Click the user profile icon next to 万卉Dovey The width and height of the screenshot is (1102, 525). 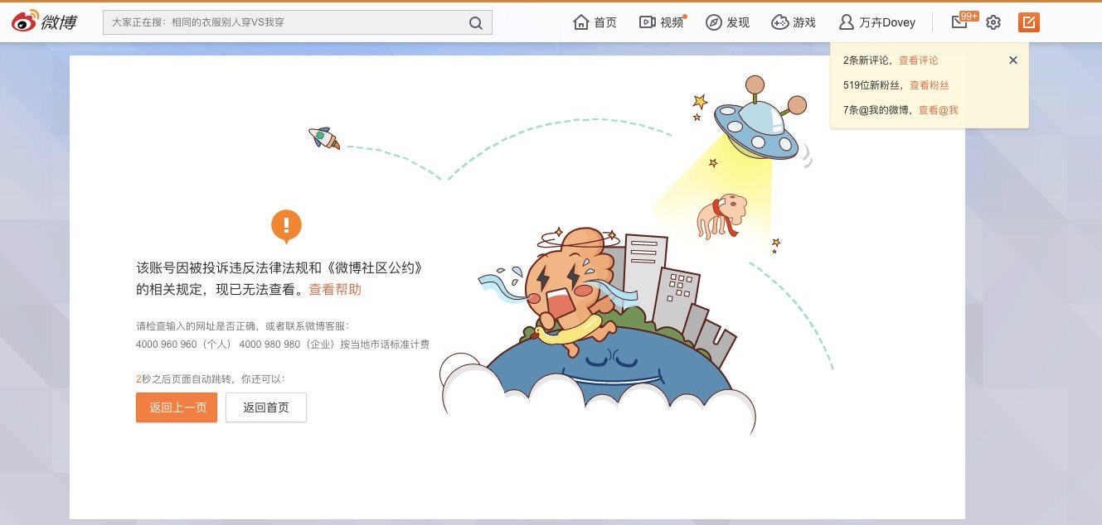coord(847,22)
